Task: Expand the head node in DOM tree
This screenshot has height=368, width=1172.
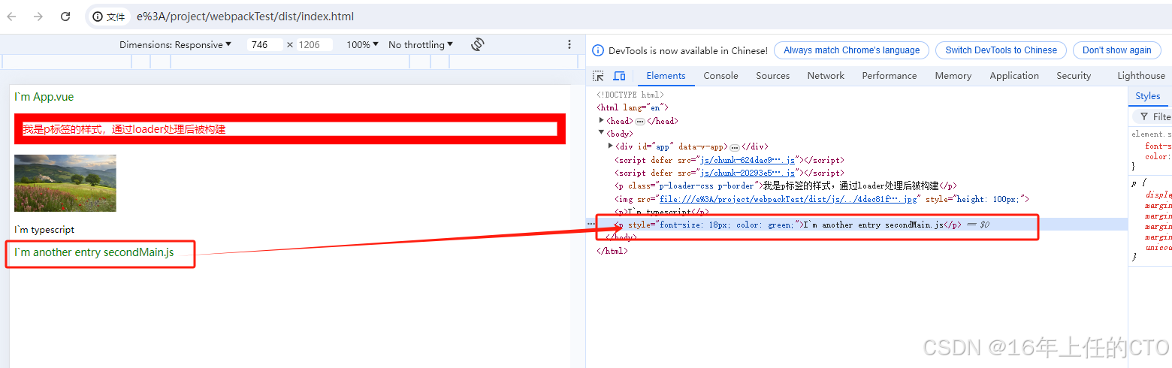Action: (x=601, y=121)
